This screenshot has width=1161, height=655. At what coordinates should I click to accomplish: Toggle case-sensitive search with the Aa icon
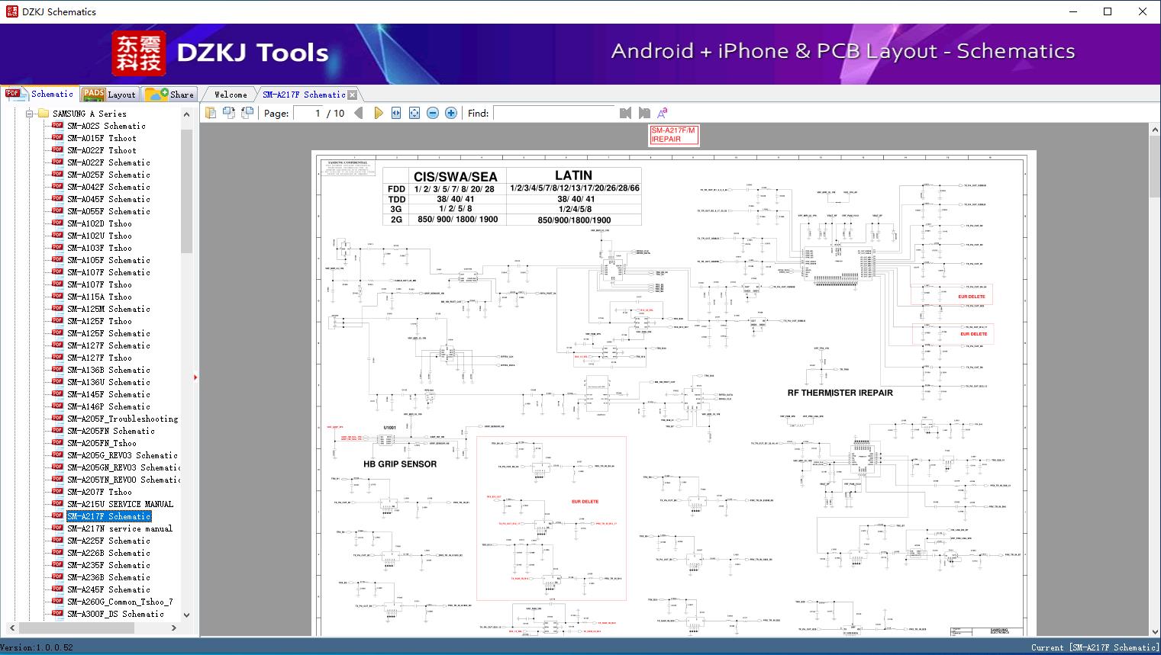[x=661, y=111]
